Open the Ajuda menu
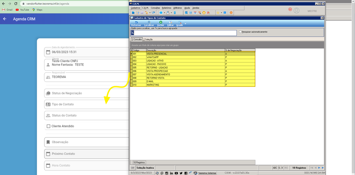 [187, 8]
